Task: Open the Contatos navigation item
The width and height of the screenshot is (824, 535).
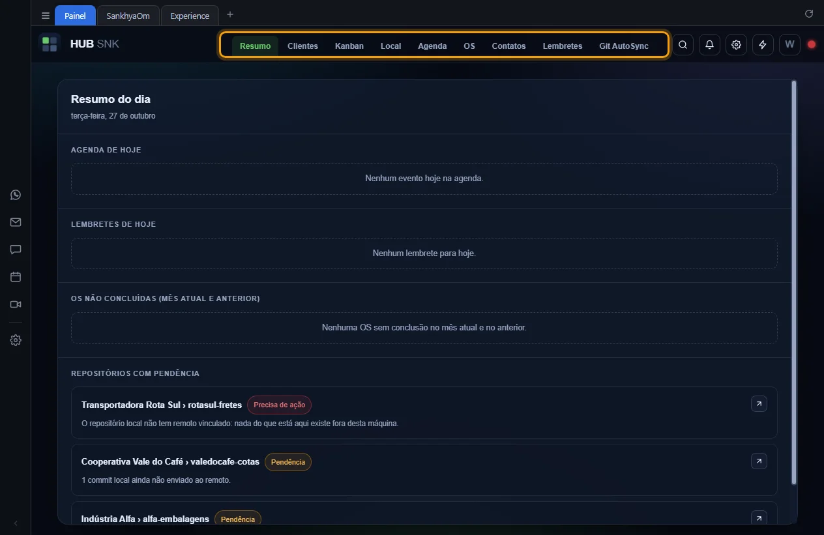Action: 508,46
